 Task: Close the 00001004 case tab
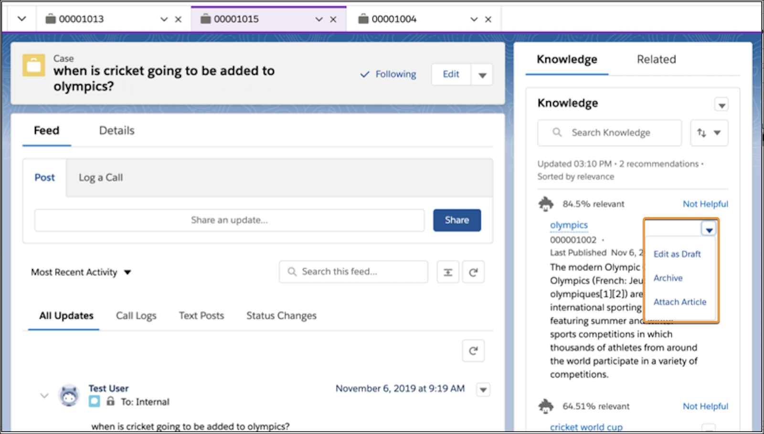tap(488, 20)
